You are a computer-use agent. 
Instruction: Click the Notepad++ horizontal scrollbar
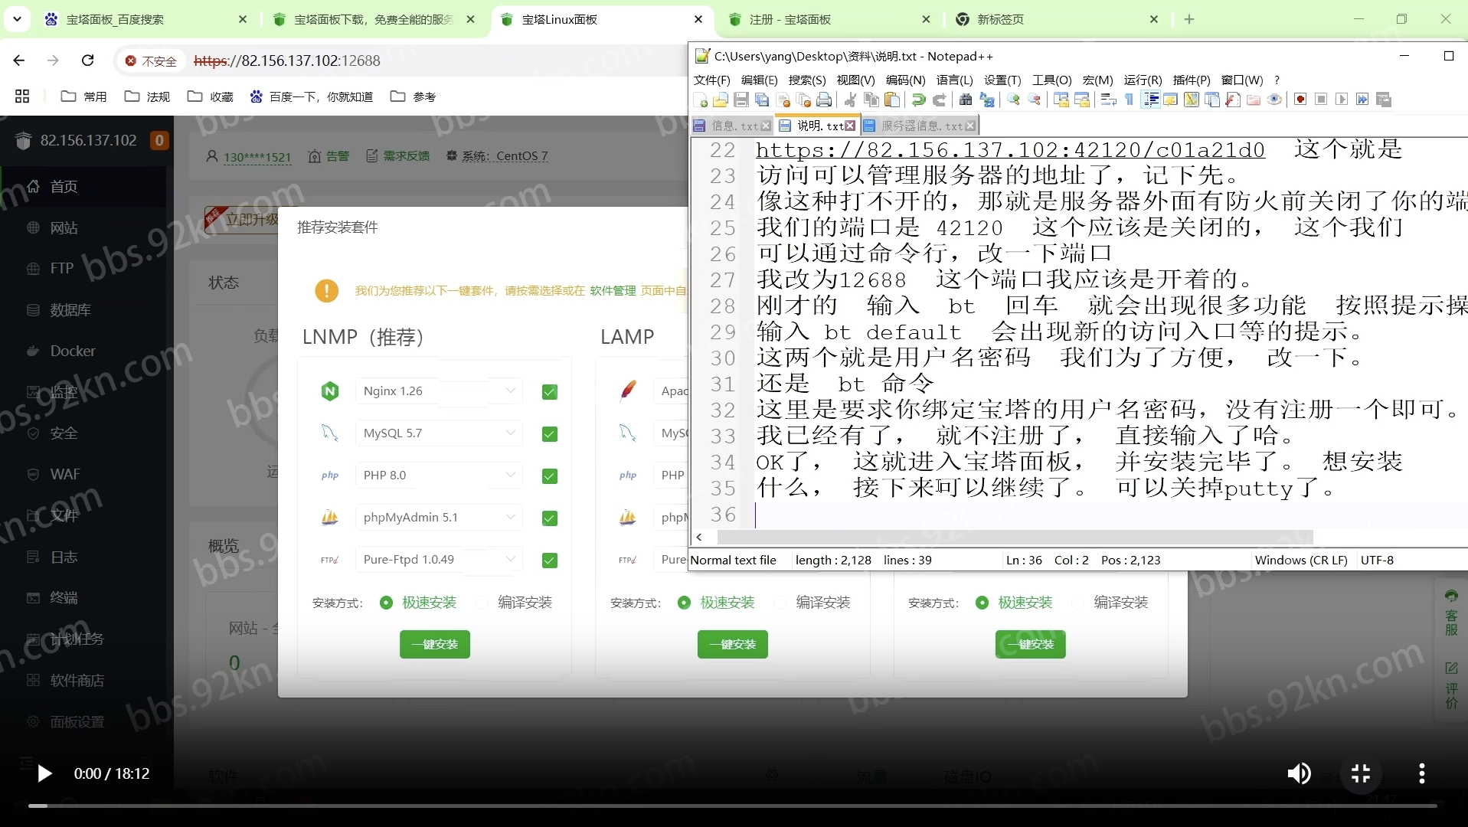point(1014,537)
